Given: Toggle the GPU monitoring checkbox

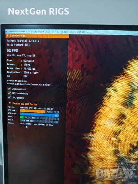Looking at the screenshot, I should (x=9, y=93).
